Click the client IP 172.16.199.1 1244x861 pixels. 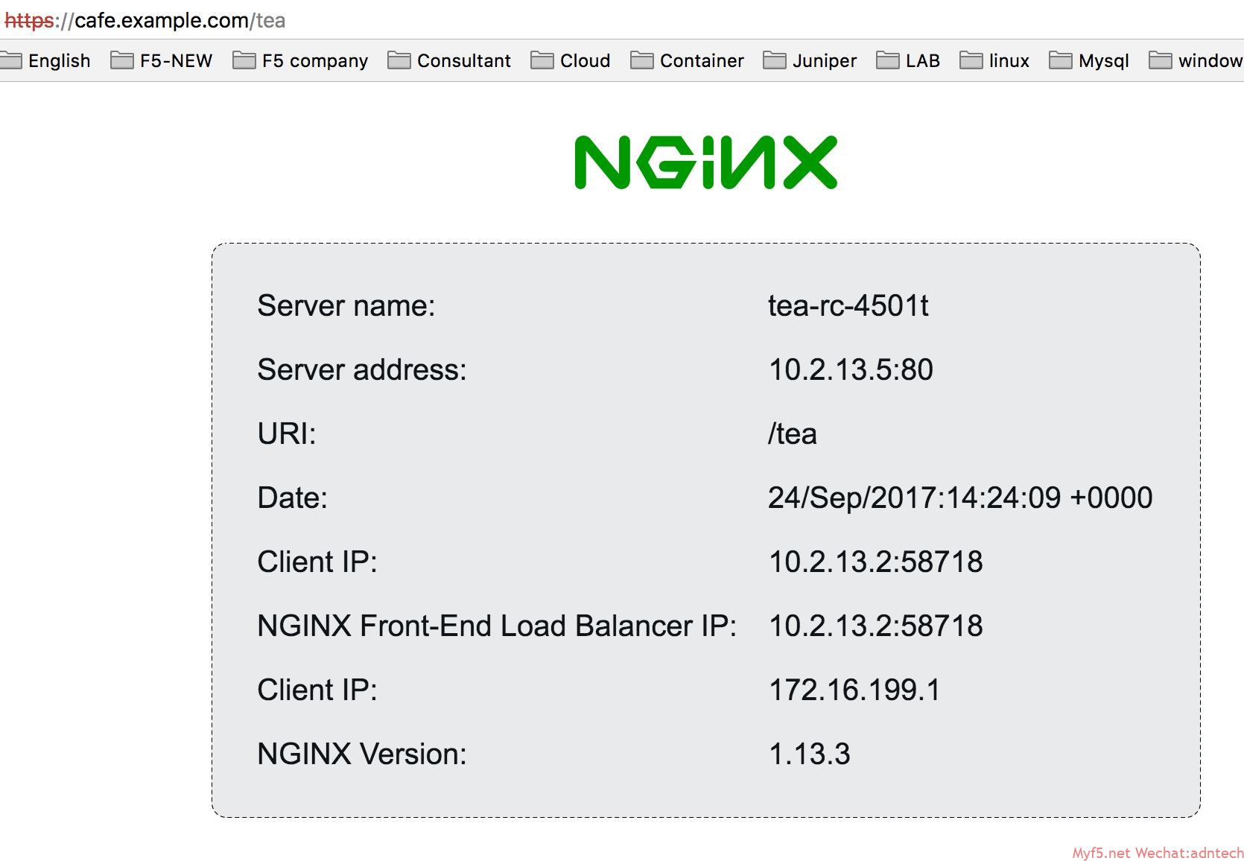tap(854, 690)
